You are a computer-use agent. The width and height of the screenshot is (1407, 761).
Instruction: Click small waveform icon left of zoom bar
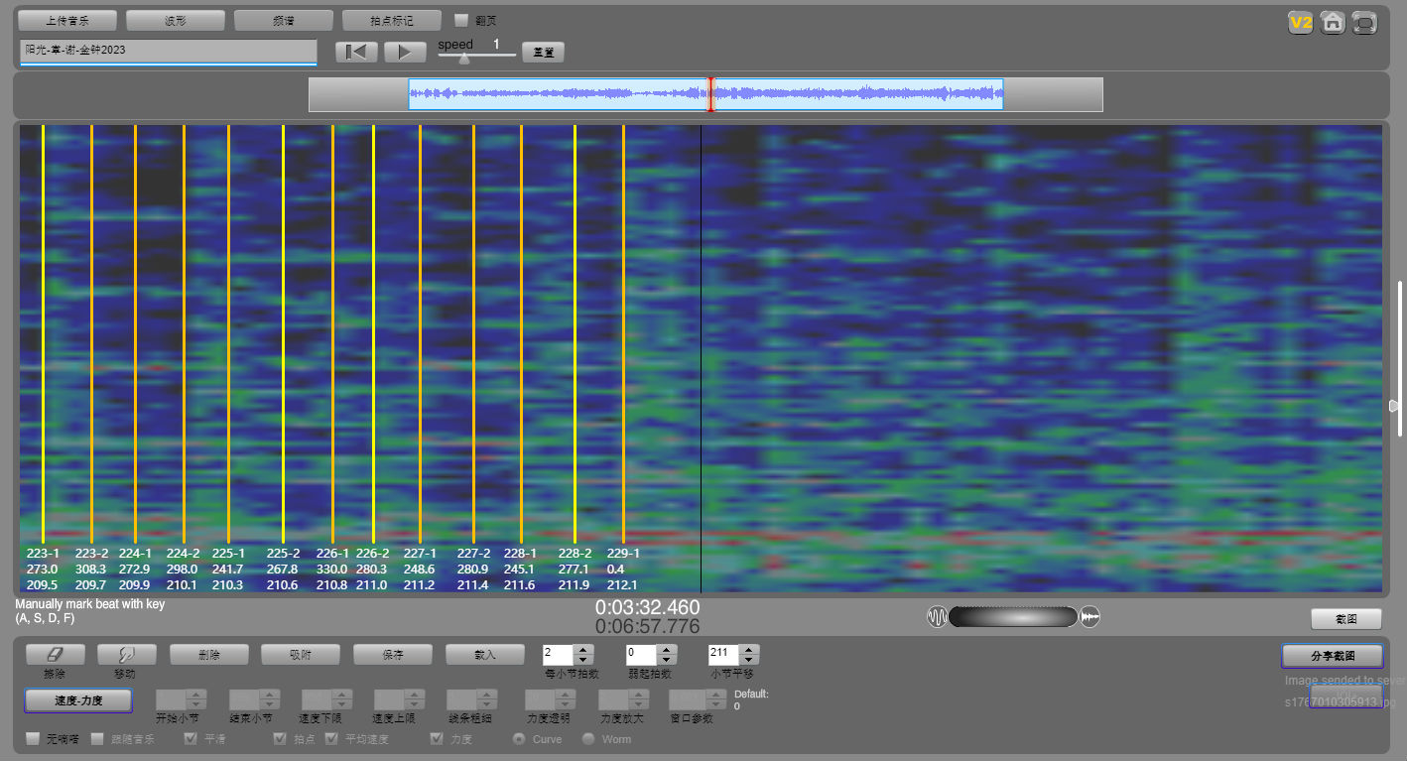pyautogui.click(x=937, y=617)
